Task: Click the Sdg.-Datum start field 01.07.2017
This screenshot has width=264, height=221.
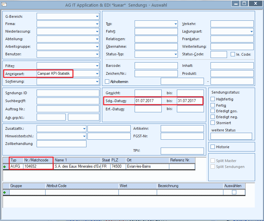Action: [148, 101]
